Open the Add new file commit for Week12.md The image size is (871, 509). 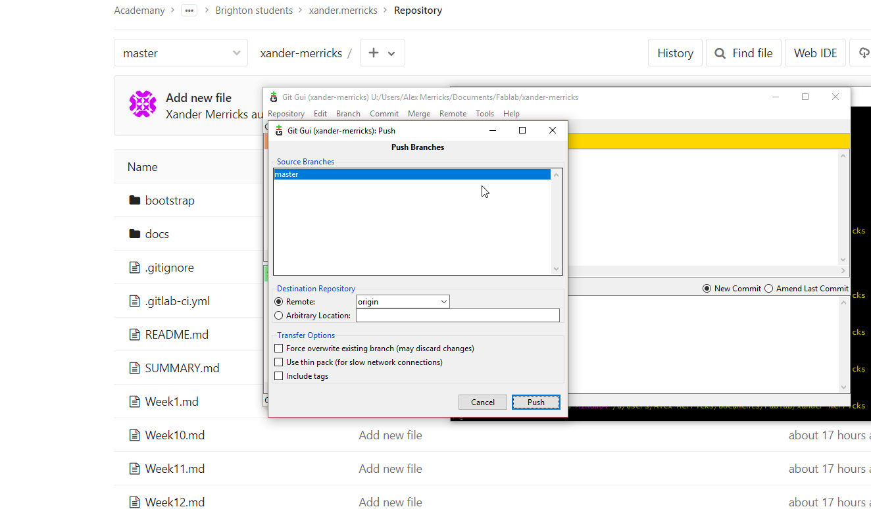click(x=391, y=502)
